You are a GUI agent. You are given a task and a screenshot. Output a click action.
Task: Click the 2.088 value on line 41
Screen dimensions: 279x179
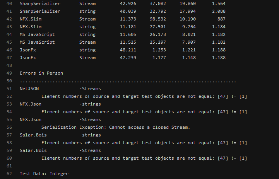tap(219, 11)
